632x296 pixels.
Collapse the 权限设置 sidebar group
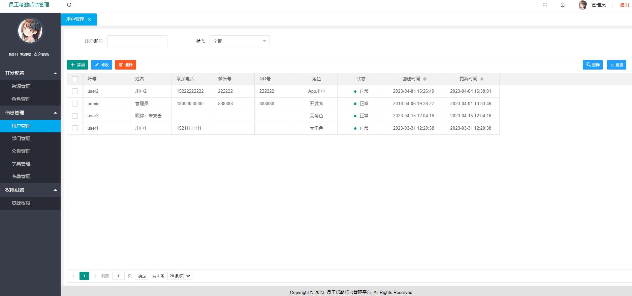point(30,190)
